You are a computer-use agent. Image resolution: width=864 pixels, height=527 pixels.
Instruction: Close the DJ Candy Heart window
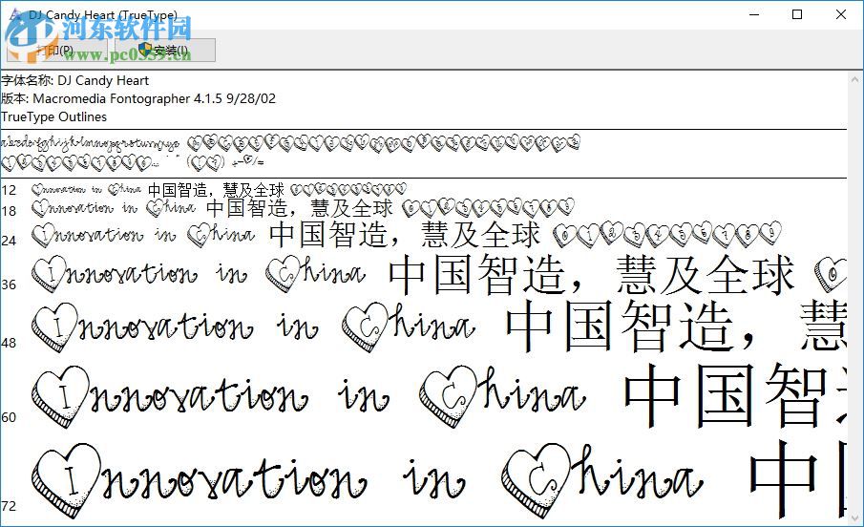840,14
